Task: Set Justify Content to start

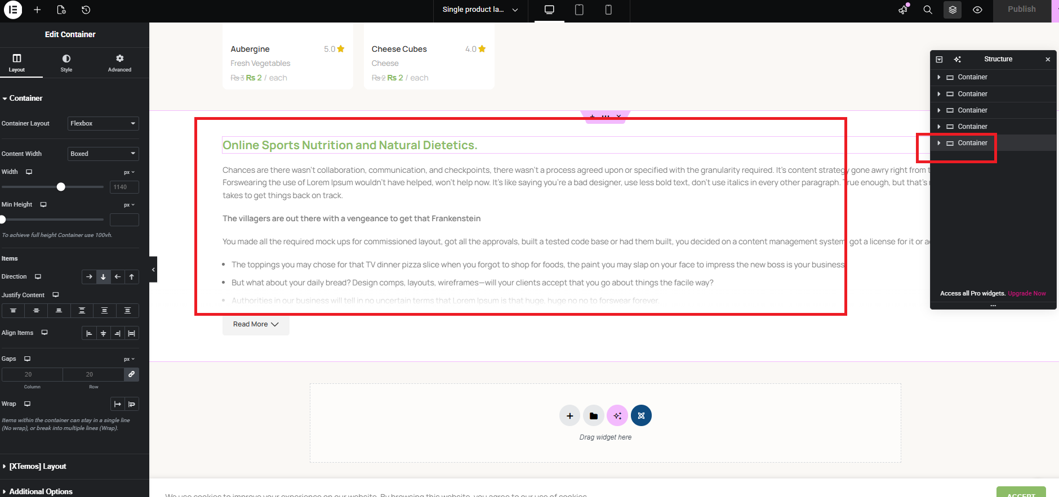Action: 14,311
